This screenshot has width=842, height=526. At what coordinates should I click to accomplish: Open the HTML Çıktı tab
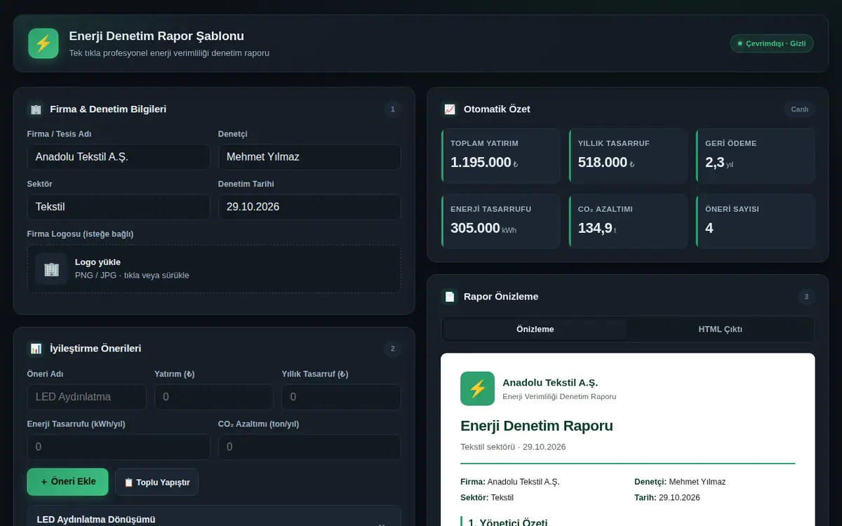tap(720, 329)
